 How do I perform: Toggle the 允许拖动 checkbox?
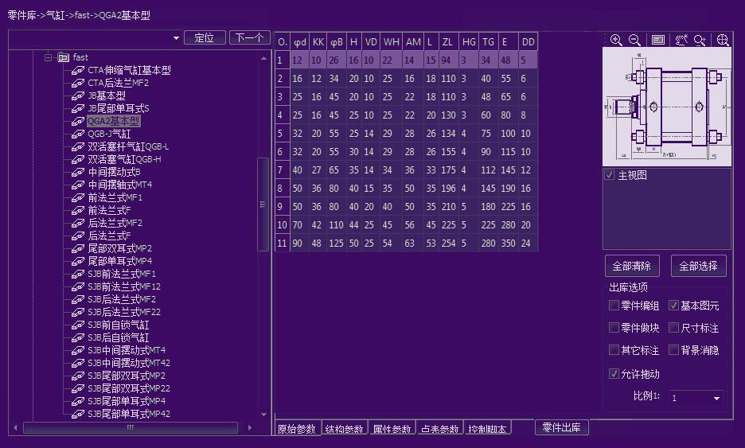tap(614, 374)
